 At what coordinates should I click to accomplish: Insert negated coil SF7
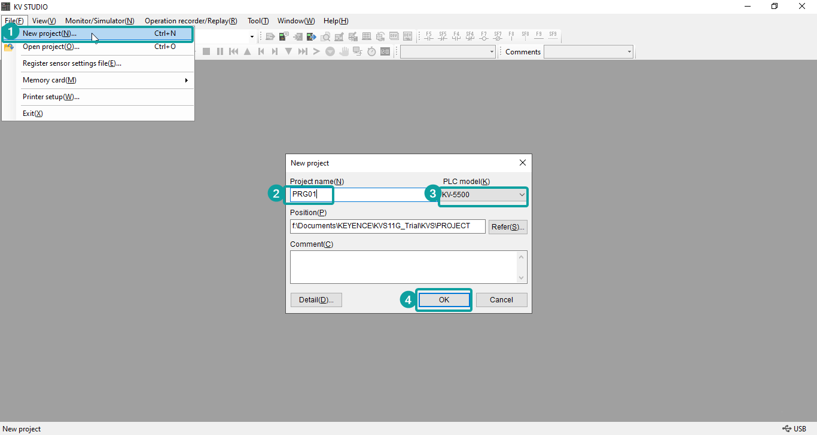(x=498, y=36)
